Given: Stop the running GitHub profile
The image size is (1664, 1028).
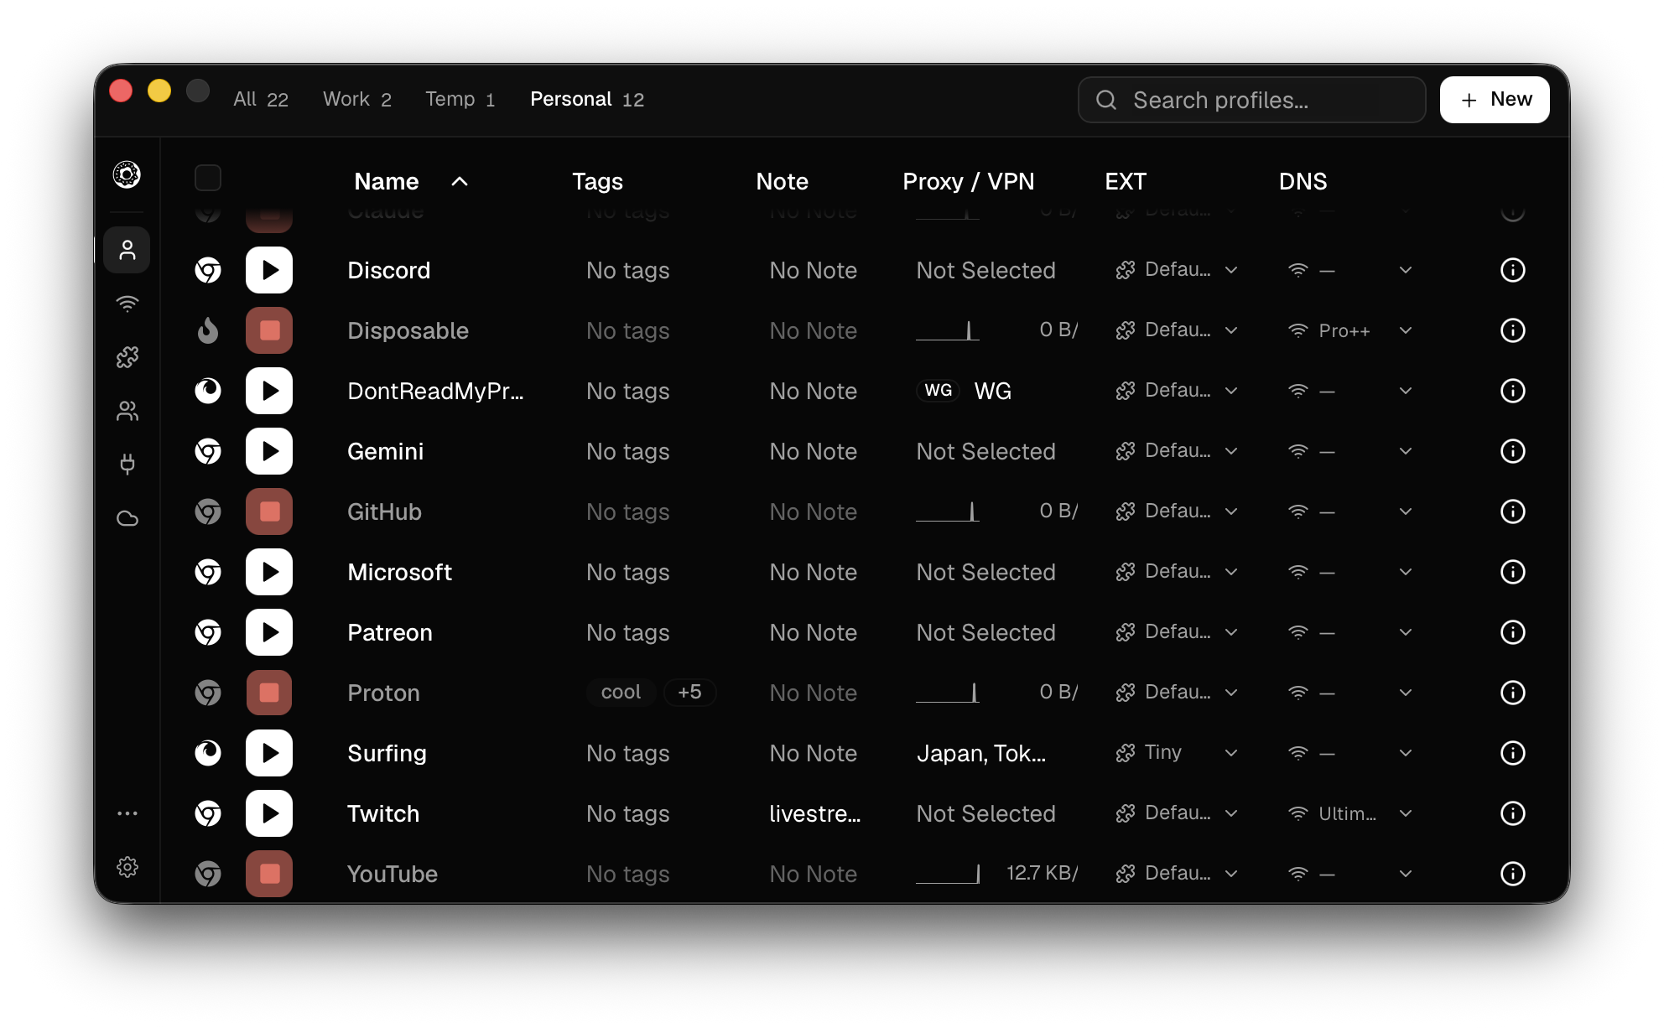Looking at the screenshot, I should pos(269,511).
